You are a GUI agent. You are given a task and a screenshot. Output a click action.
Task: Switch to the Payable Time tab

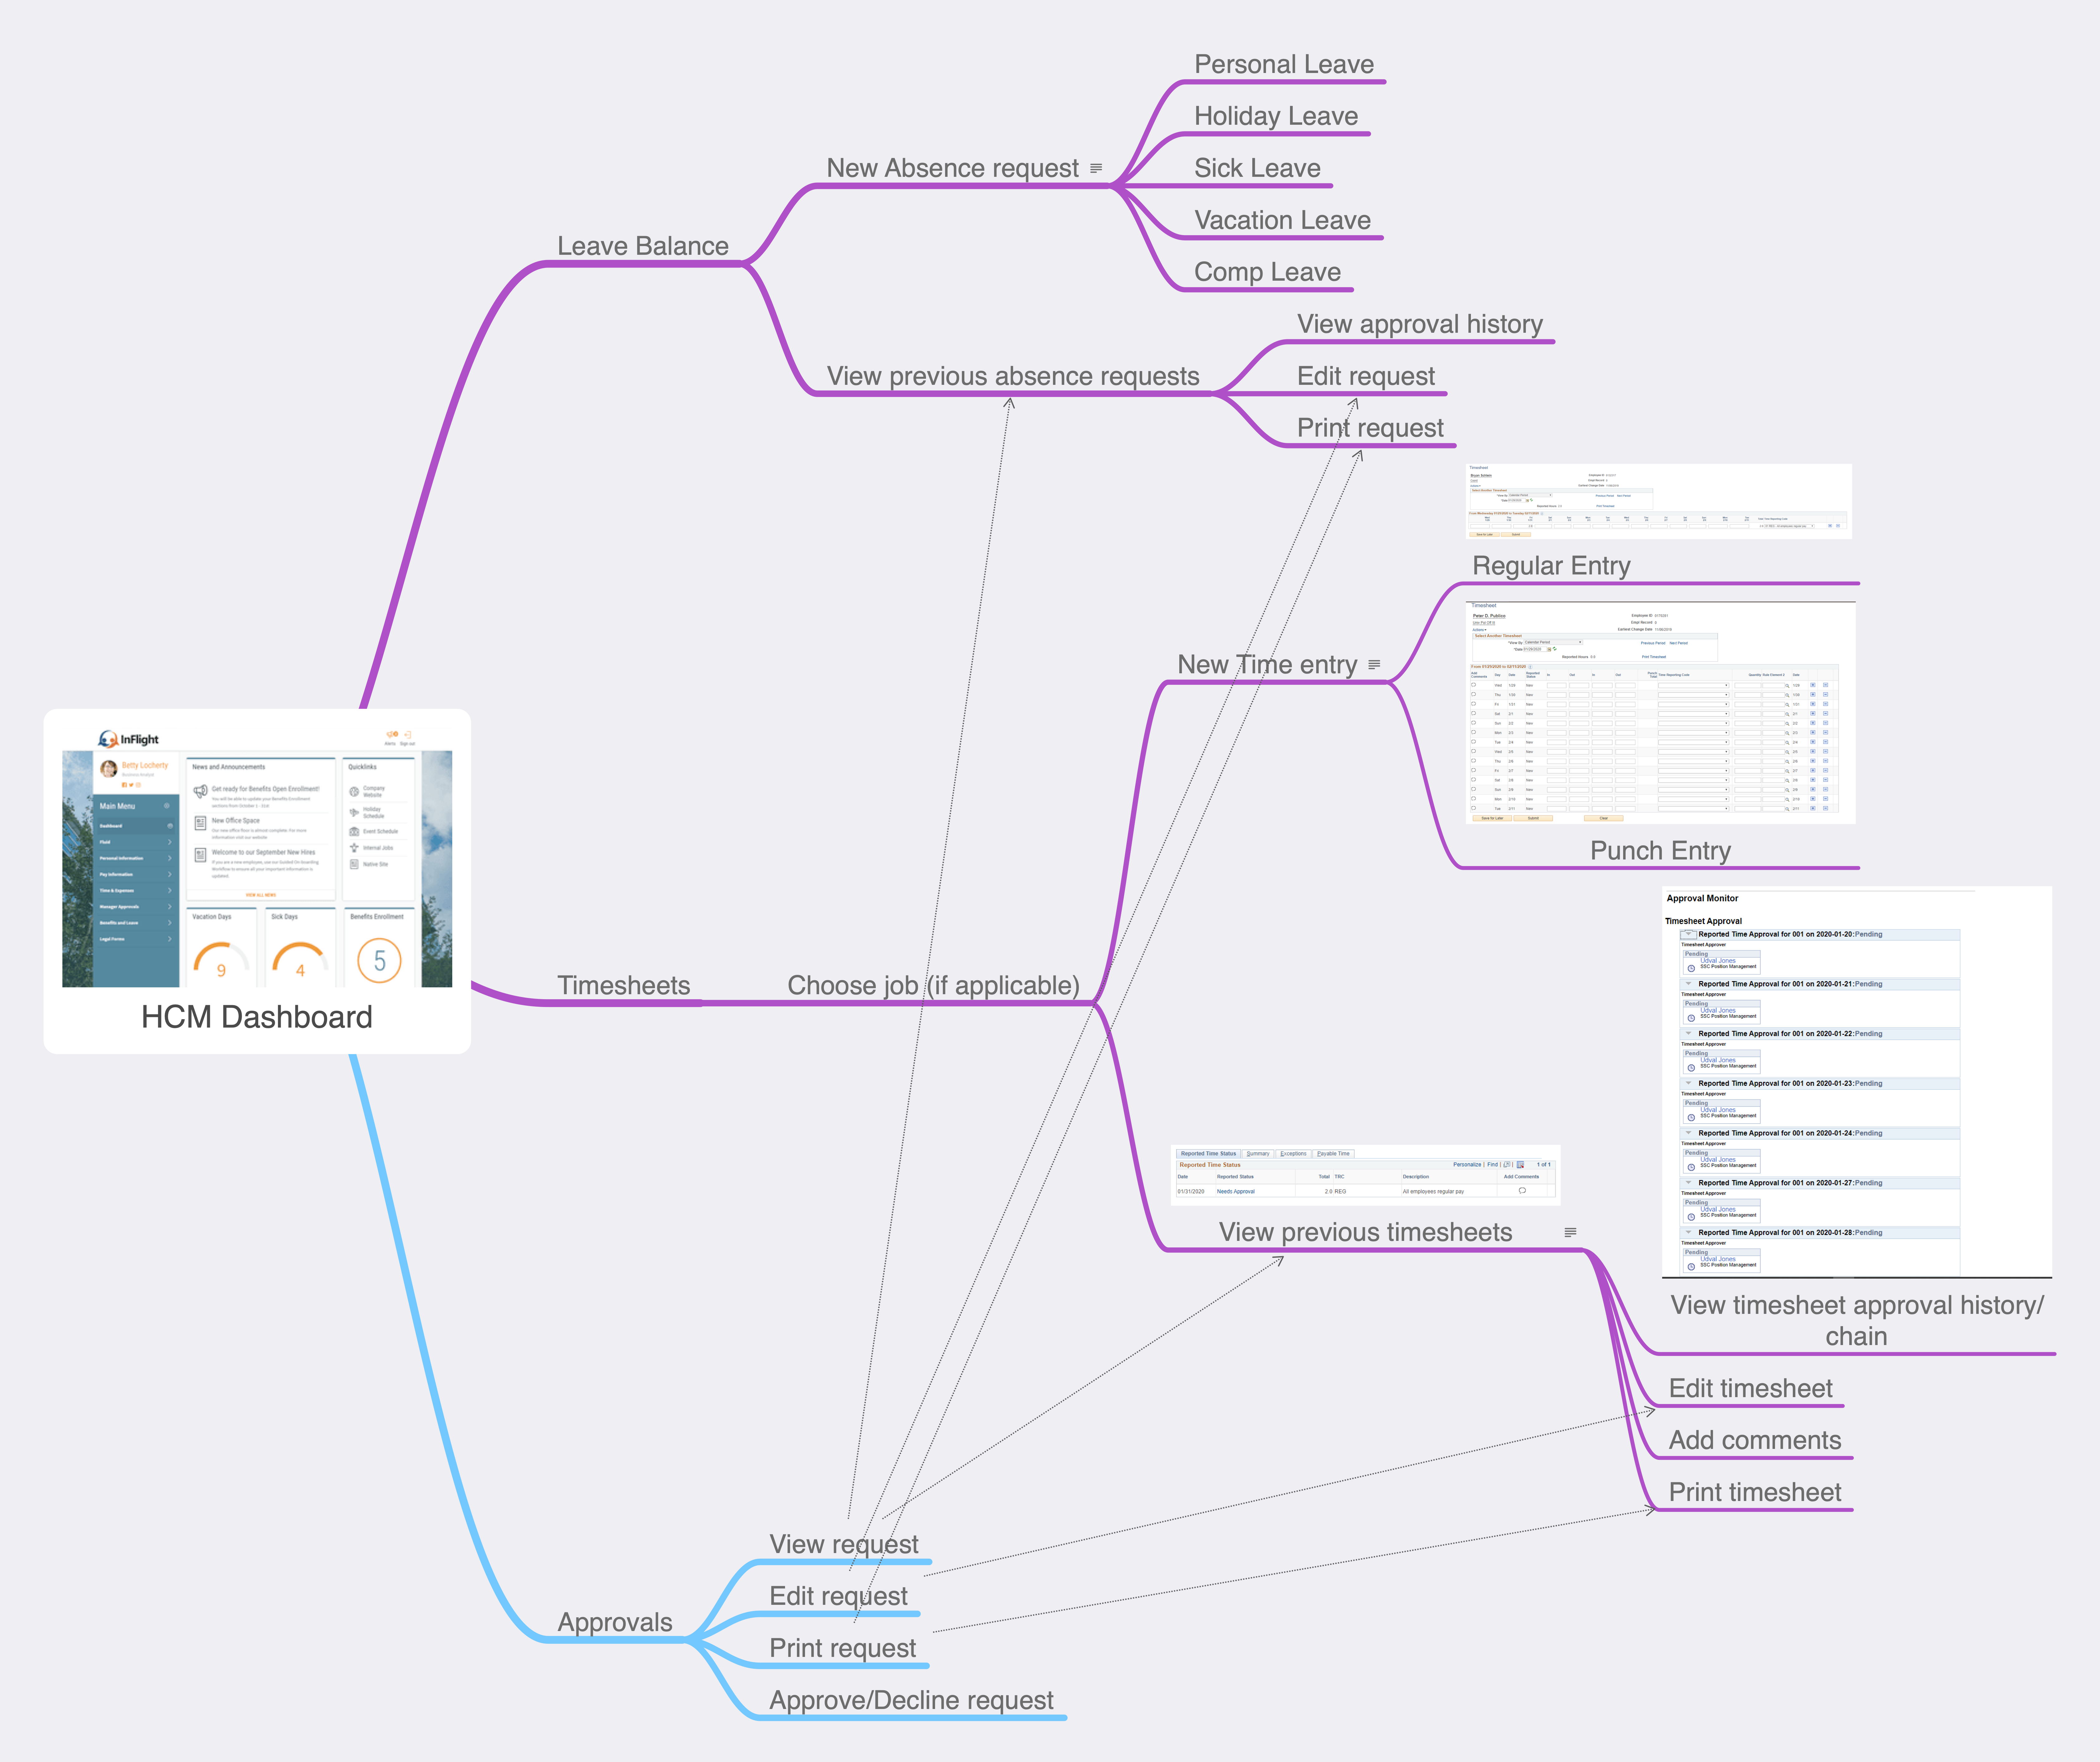pos(1333,1154)
